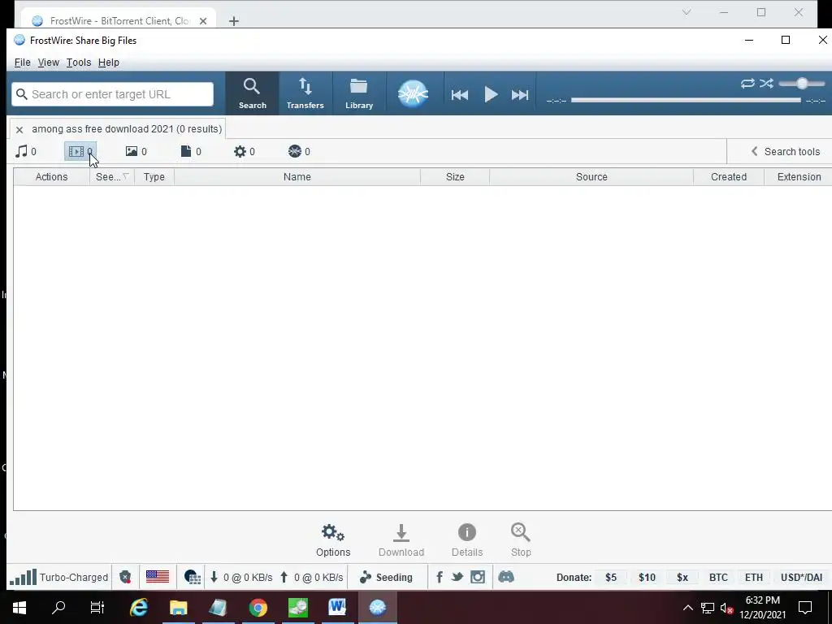Viewport: 832px width, 624px height.
Task: Sort results by the Source column
Action: [x=591, y=176]
